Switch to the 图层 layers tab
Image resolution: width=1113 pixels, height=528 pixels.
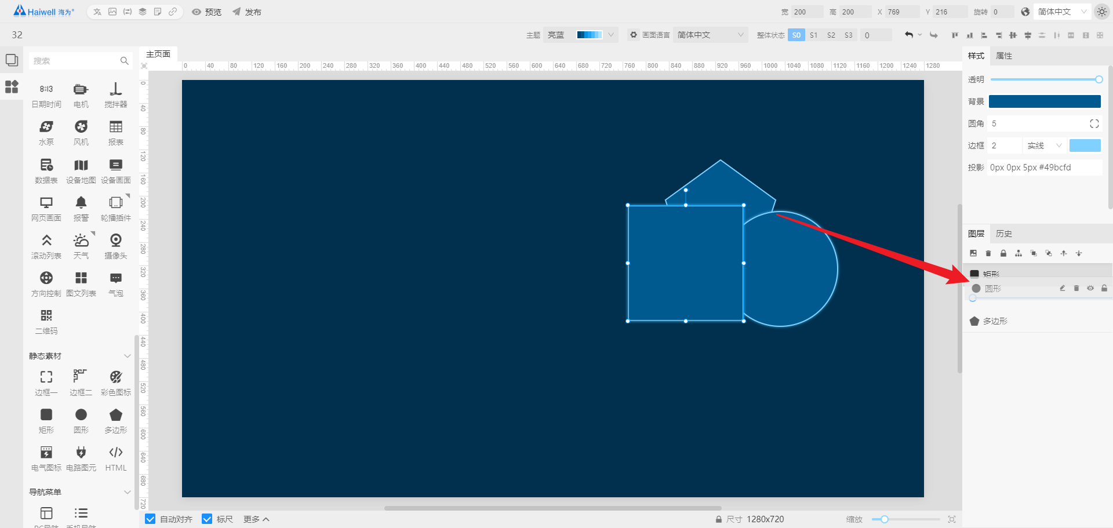[976, 234]
